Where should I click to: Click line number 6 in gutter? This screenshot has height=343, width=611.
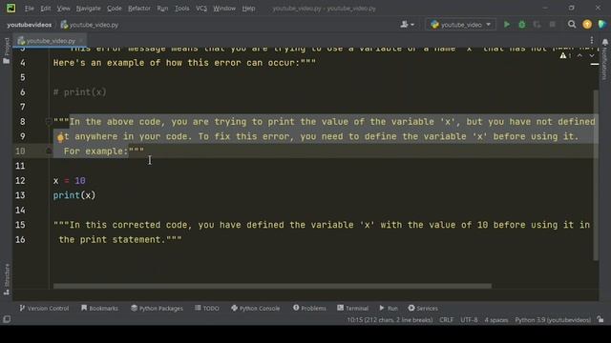(x=22, y=92)
